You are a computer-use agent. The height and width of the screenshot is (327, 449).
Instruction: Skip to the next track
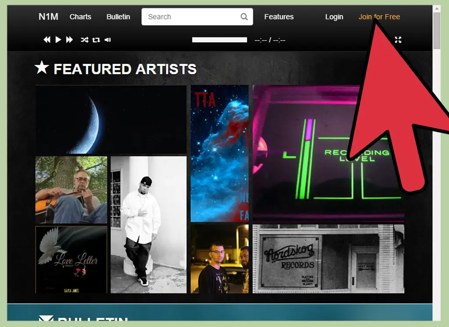pos(69,40)
